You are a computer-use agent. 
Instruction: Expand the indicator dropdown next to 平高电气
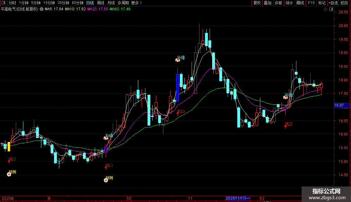(42, 9)
